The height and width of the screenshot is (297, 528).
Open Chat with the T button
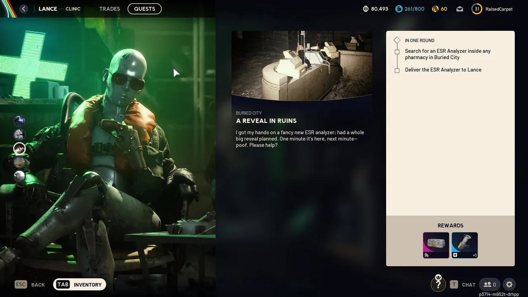click(x=462, y=285)
